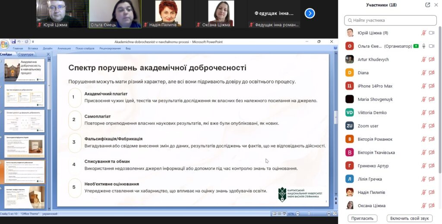
Task: Click the zoom in plus button
Action: tap(329, 214)
